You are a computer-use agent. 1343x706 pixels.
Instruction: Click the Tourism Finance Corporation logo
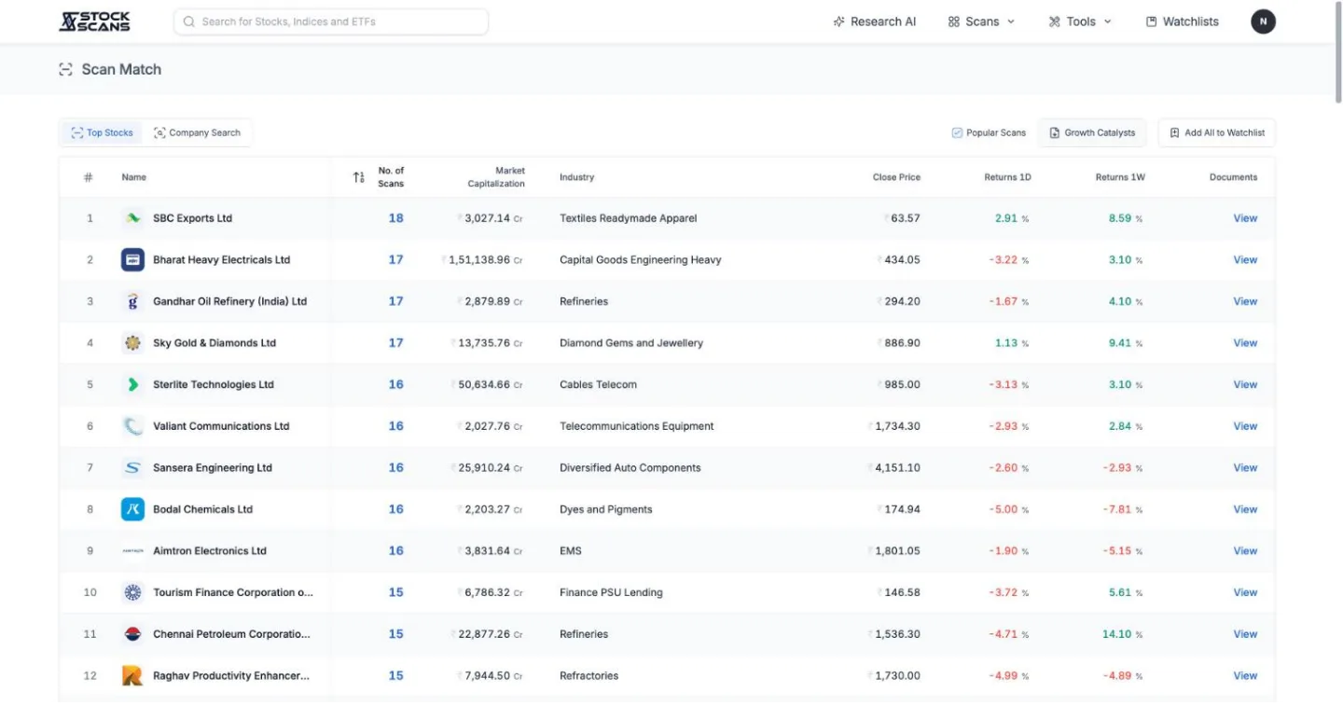132,592
